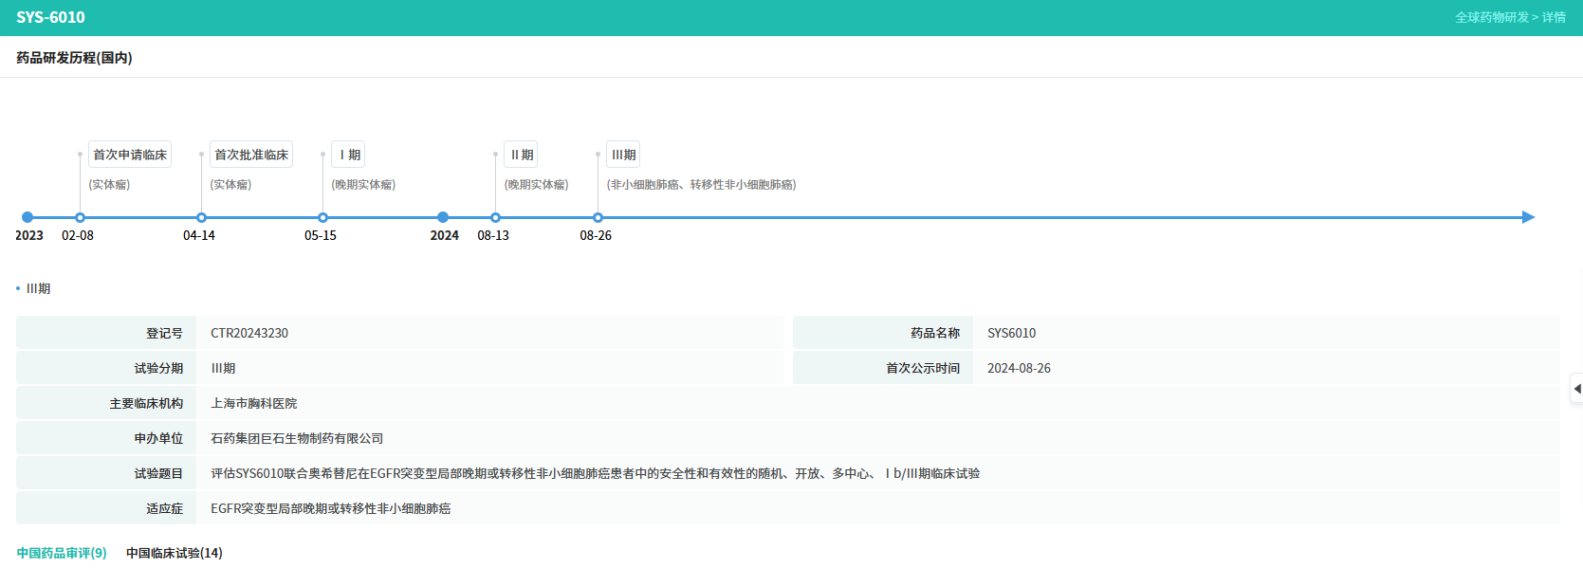Select the 04-14 timeline marker
The height and width of the screenshot is (568, 1583).
(201, 217)
